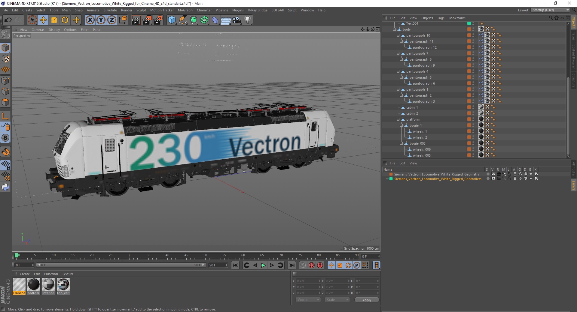This screenshot has height=312, width=577.
Task: Collapse pantograph_7 tree node
Action: [x=398, y=53]
